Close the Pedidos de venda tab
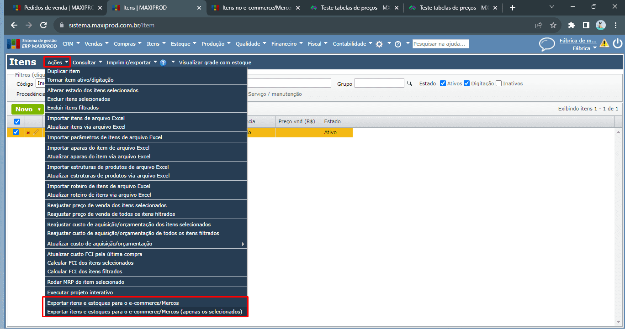Image resolution: width=625 pixels, height=329 pixels. 100,8
